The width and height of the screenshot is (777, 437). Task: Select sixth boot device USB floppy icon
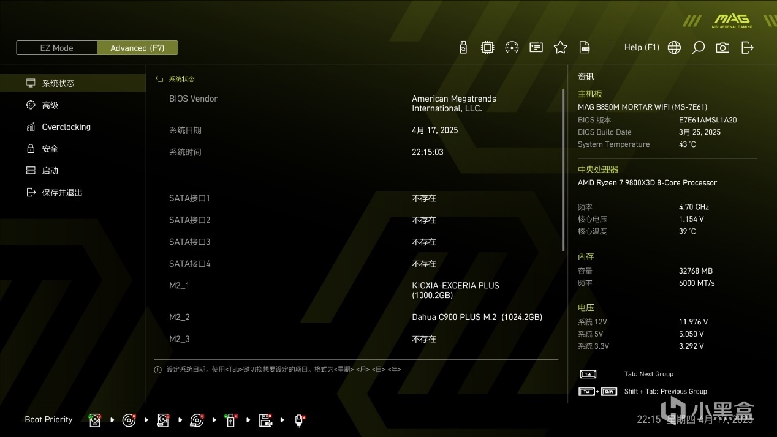pyautogui.click(x=265, y=420)
